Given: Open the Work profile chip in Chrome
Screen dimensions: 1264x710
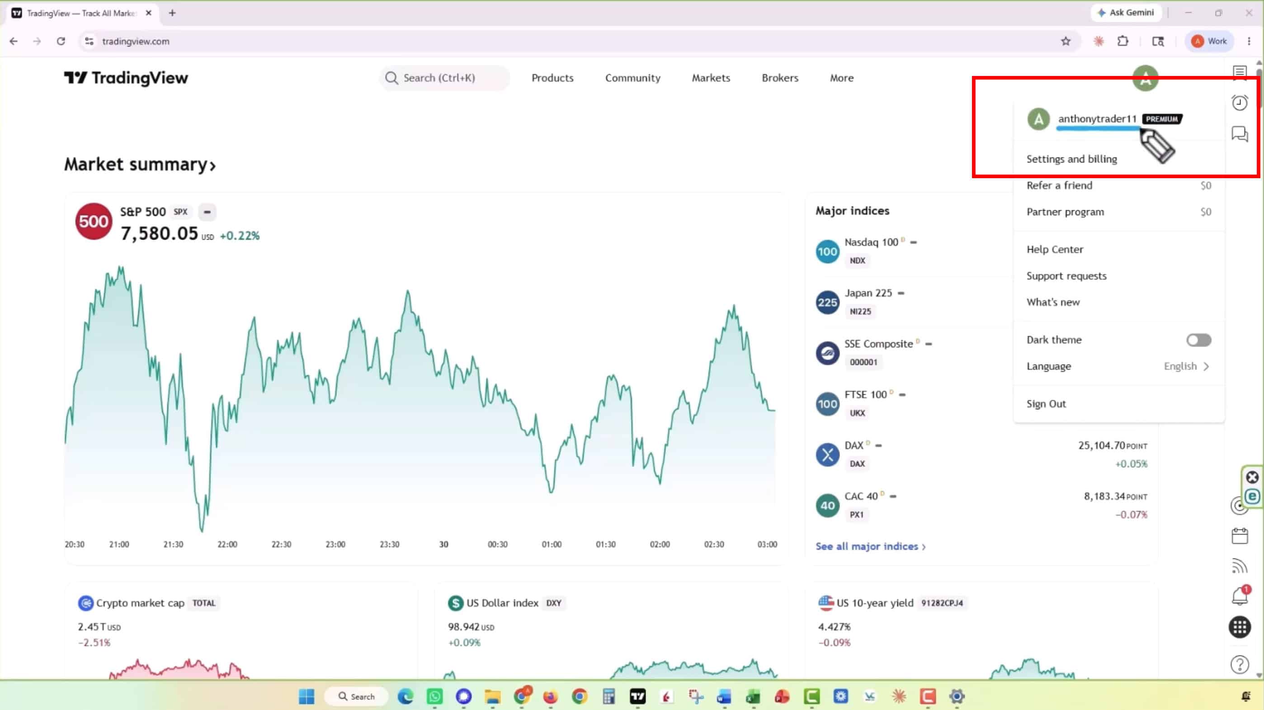Looking at the screenshot, I should pos(1209,41).
